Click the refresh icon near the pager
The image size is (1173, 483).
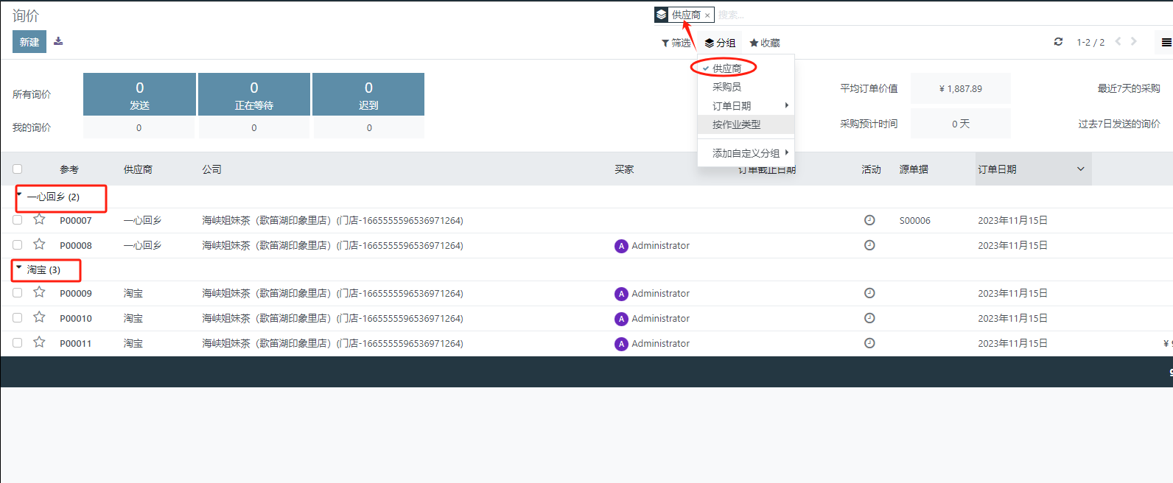pos(1058,42)
